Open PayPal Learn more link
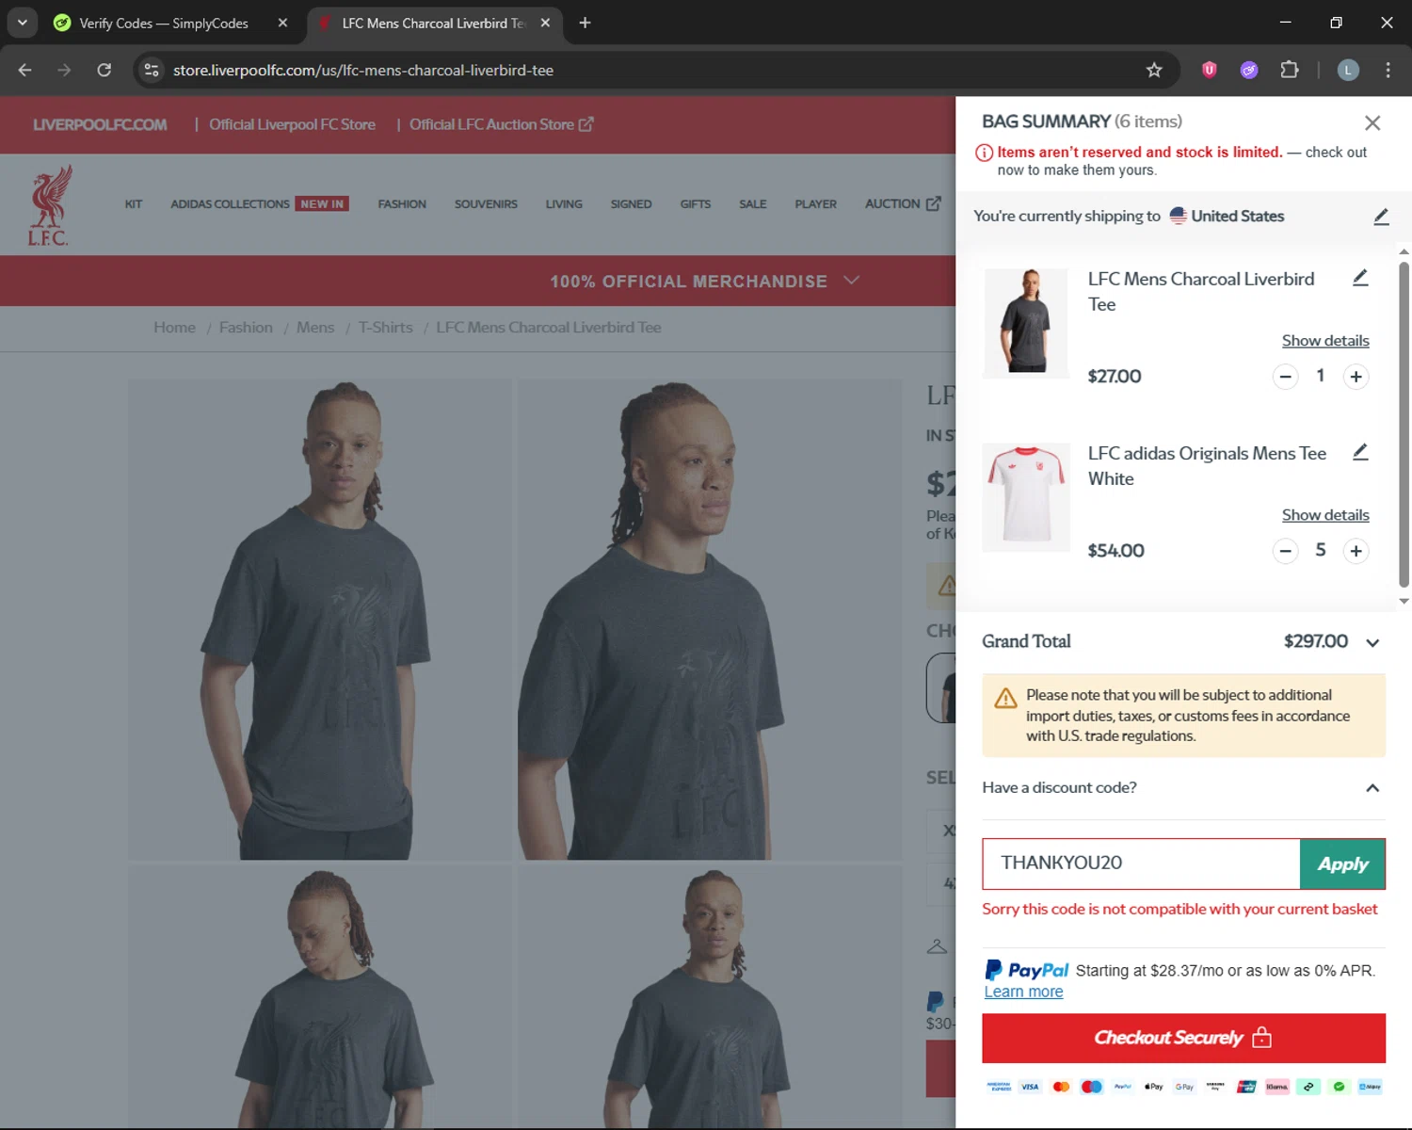1412x1130 pixels. [1023, 992]
